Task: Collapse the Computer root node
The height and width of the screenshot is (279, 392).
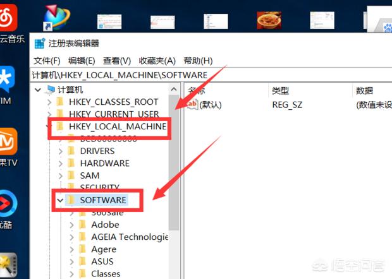Action: pyautogui.click(x=39, y=90)
